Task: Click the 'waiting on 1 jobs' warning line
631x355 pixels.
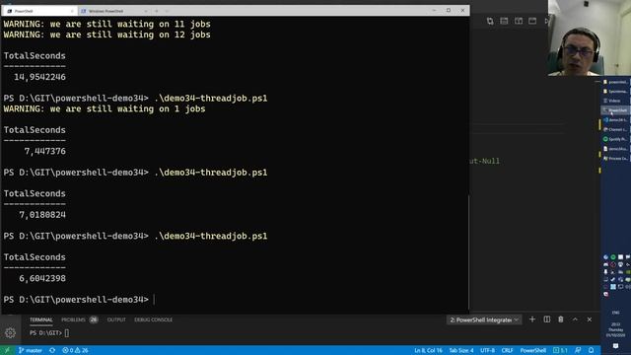Action: 105,108
